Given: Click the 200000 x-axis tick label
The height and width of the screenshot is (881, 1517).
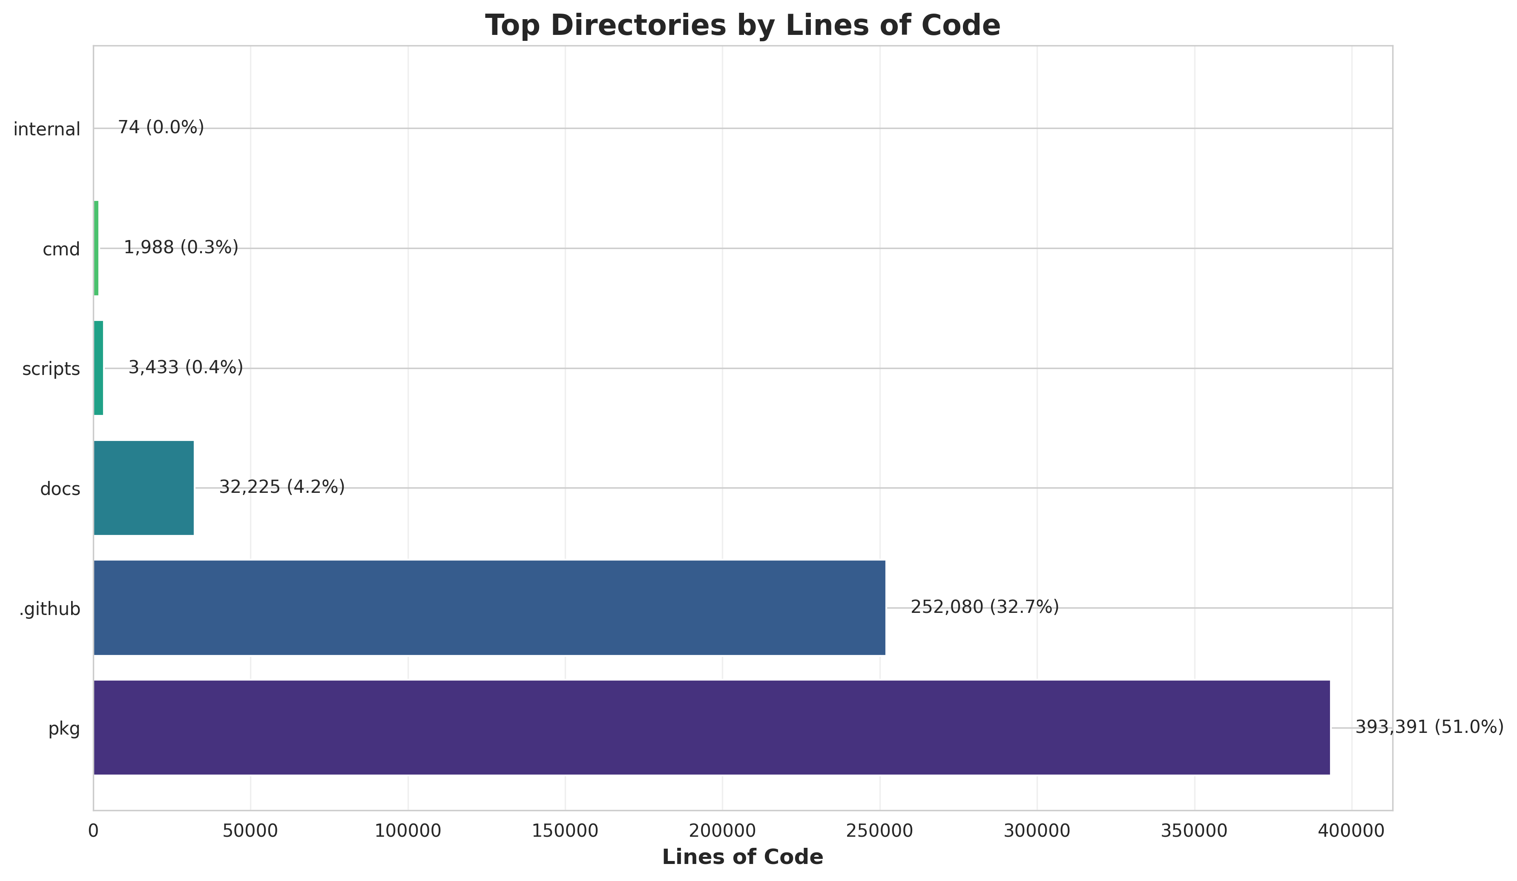Looking at the screenshot, I should (x=722, y=832).
